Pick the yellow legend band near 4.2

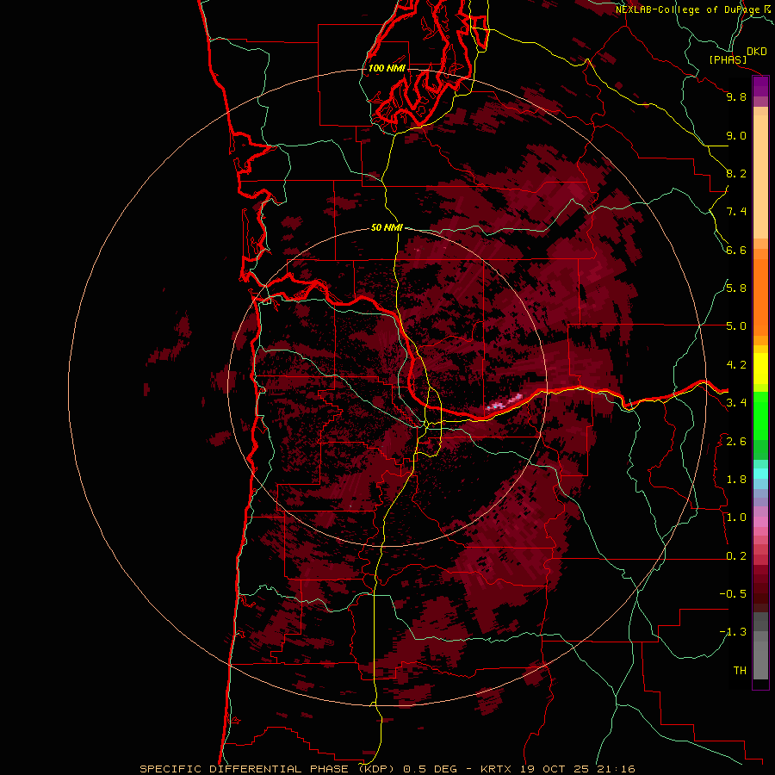coord(760,369)
